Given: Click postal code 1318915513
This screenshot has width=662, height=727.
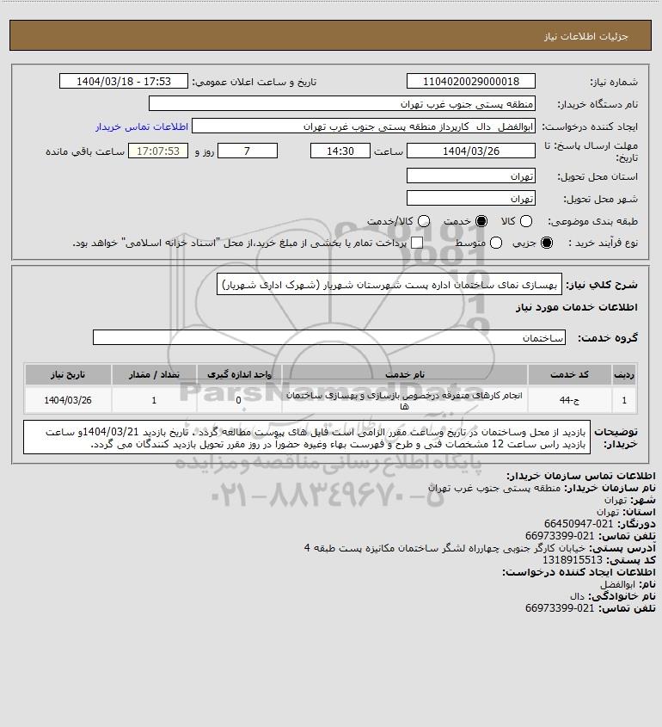Looking at the screenshot, I should [573, 560].
